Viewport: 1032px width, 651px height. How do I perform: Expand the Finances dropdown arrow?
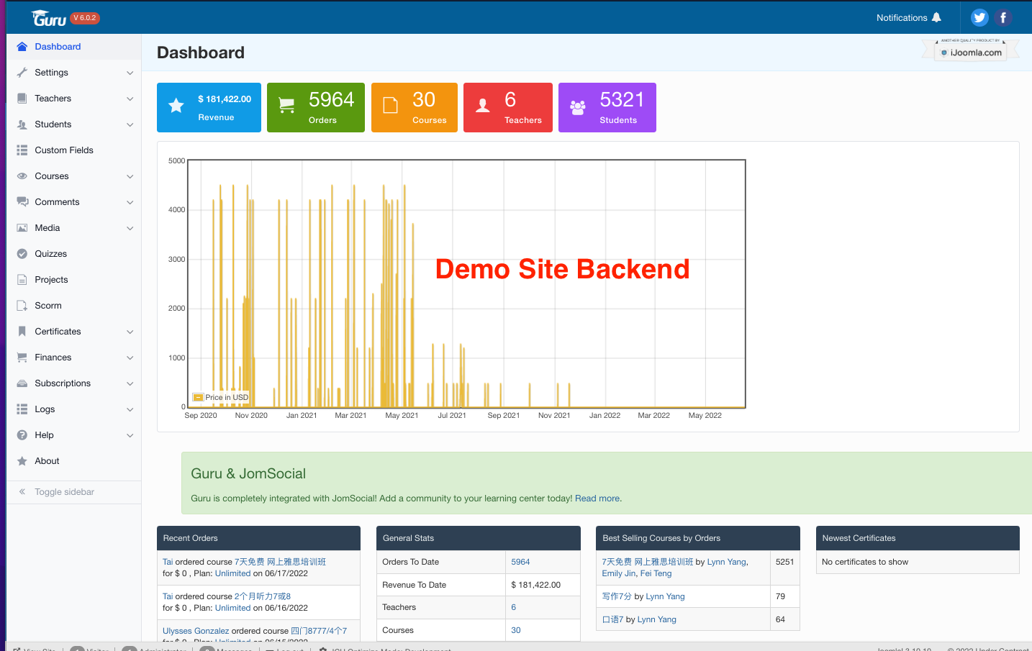tap(130, 358)
